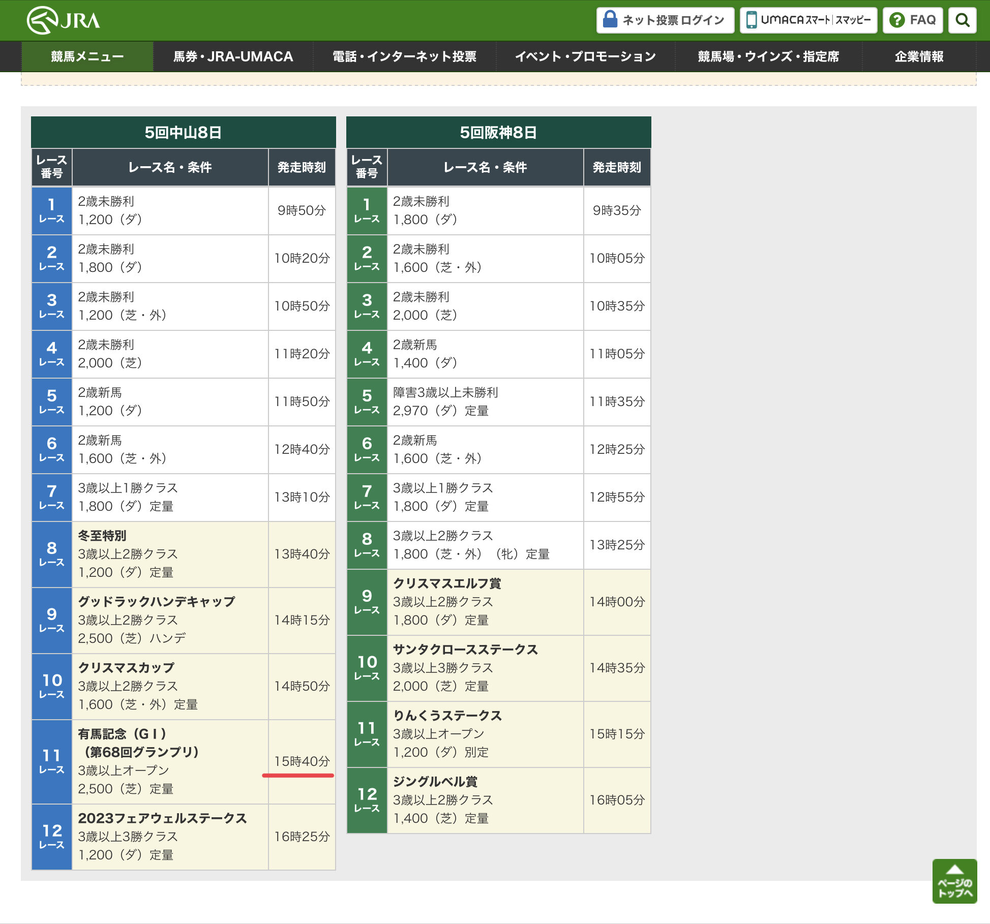Expand 競馬場・ウインズ・指定席 menu

pos(768,56)
